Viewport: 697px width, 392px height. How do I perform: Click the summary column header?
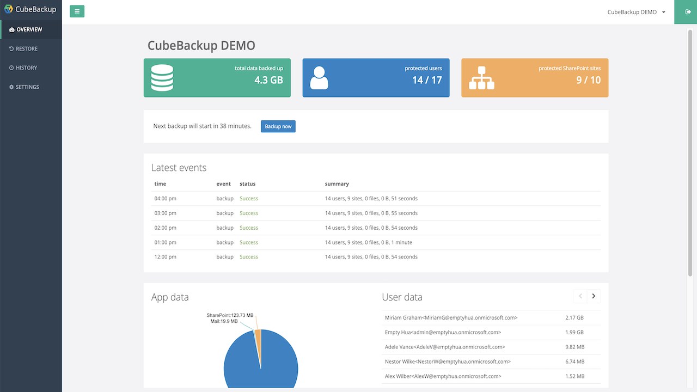pos(337,184)
